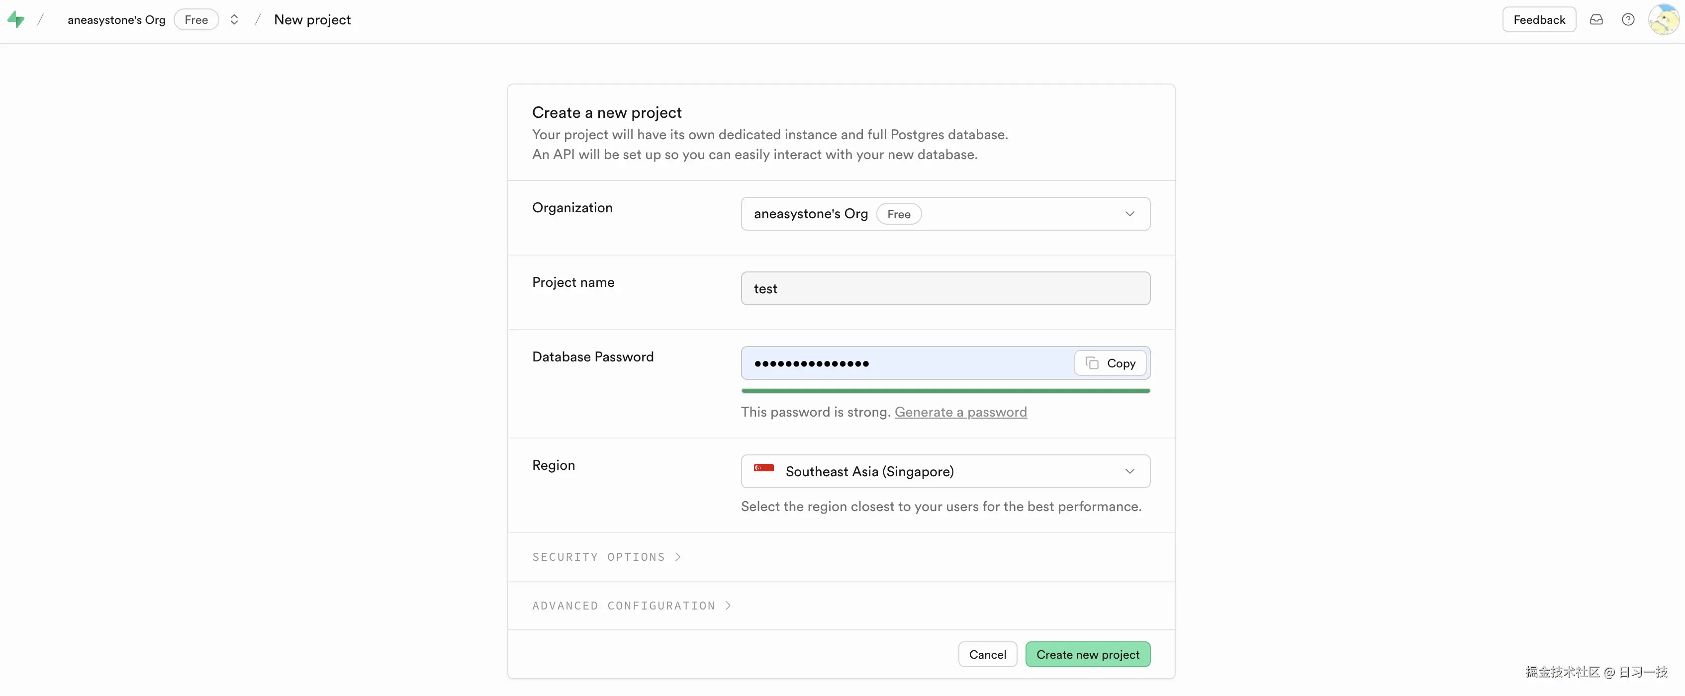Click the Cancel button
Viewport: 1685px width, 696px height.
(987, 654)
